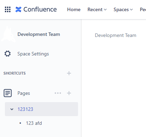Click the Pages document icon
Viewport: 146px width, 137px height.
click(x=8, y=93)
